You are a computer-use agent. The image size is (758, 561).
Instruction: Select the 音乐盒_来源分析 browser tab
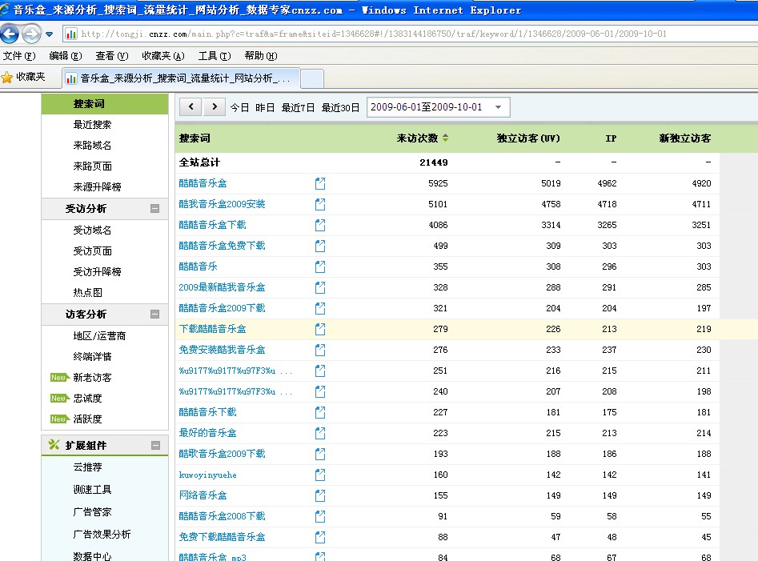point(181,78)
